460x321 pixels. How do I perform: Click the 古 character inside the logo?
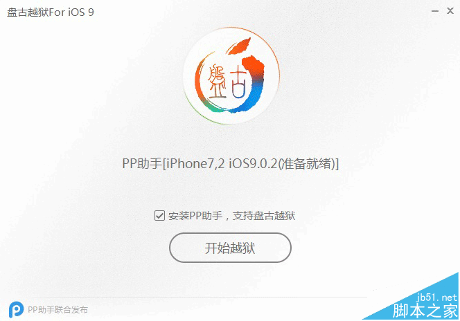[238, 84]
